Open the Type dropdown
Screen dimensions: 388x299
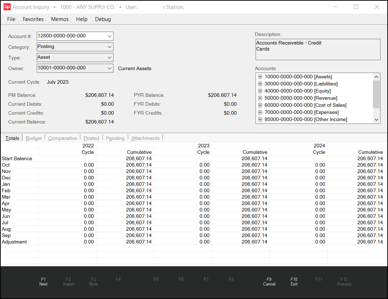pyautogui.click(x=109, y=57)
